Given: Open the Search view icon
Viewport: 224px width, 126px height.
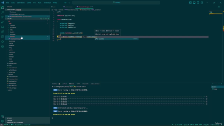Looking at the screenshot, I should [x=2, y=12].
